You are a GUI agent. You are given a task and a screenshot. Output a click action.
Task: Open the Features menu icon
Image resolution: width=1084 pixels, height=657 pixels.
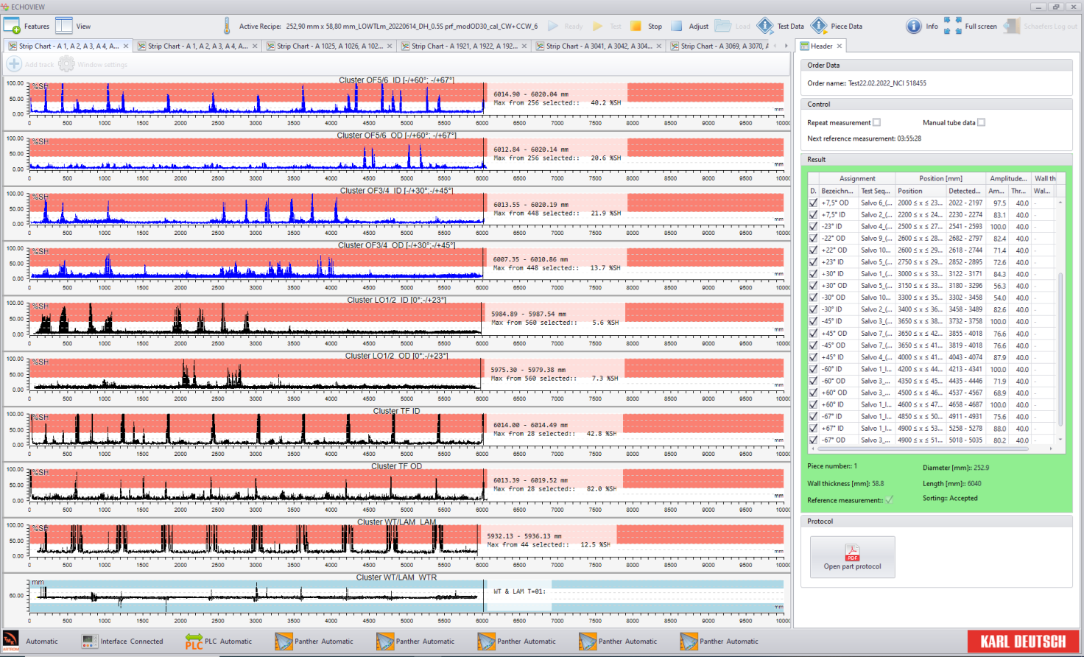(13, 26)
